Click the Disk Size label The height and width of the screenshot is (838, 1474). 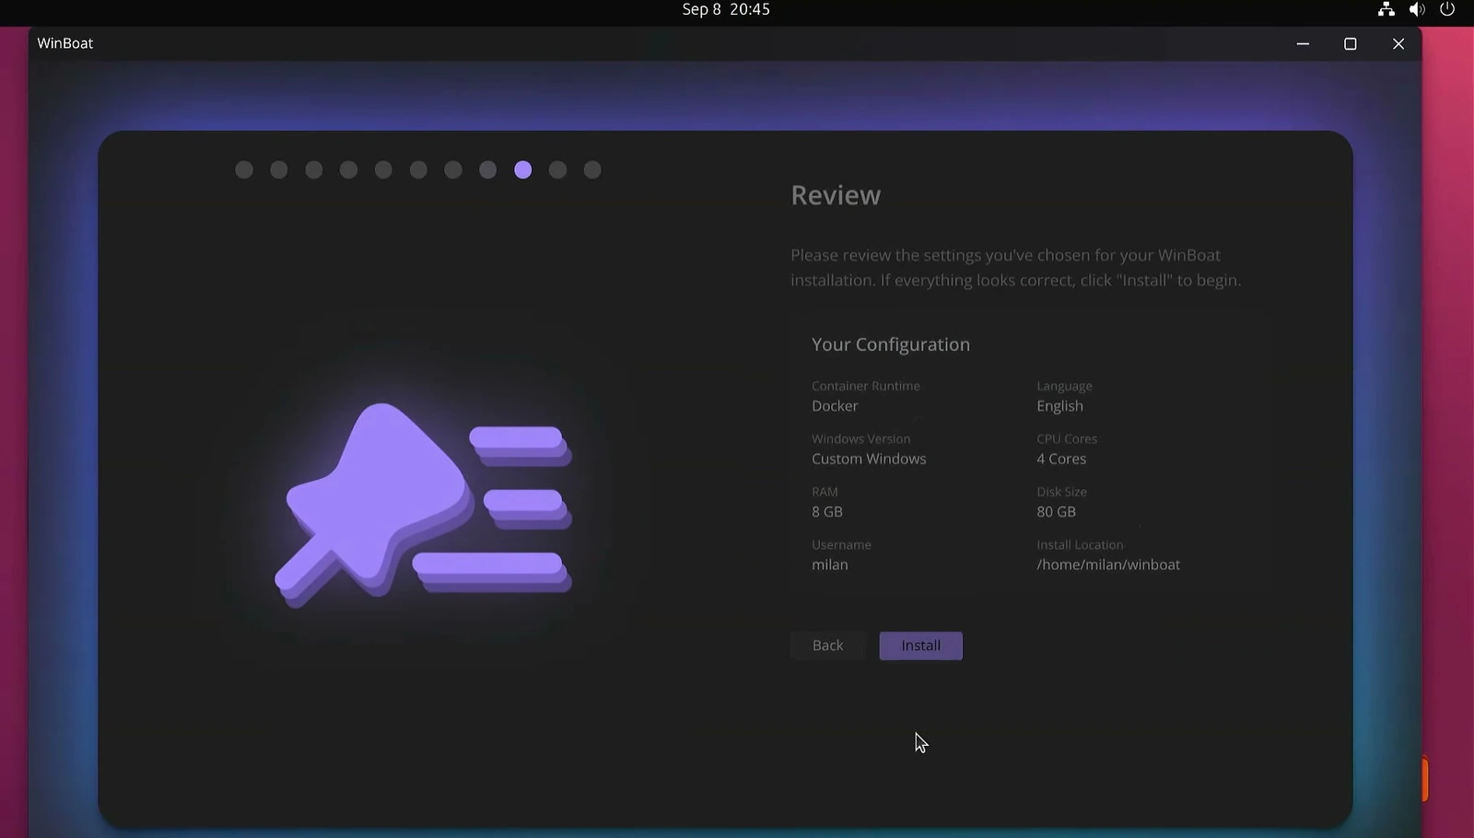point(1061,492)
